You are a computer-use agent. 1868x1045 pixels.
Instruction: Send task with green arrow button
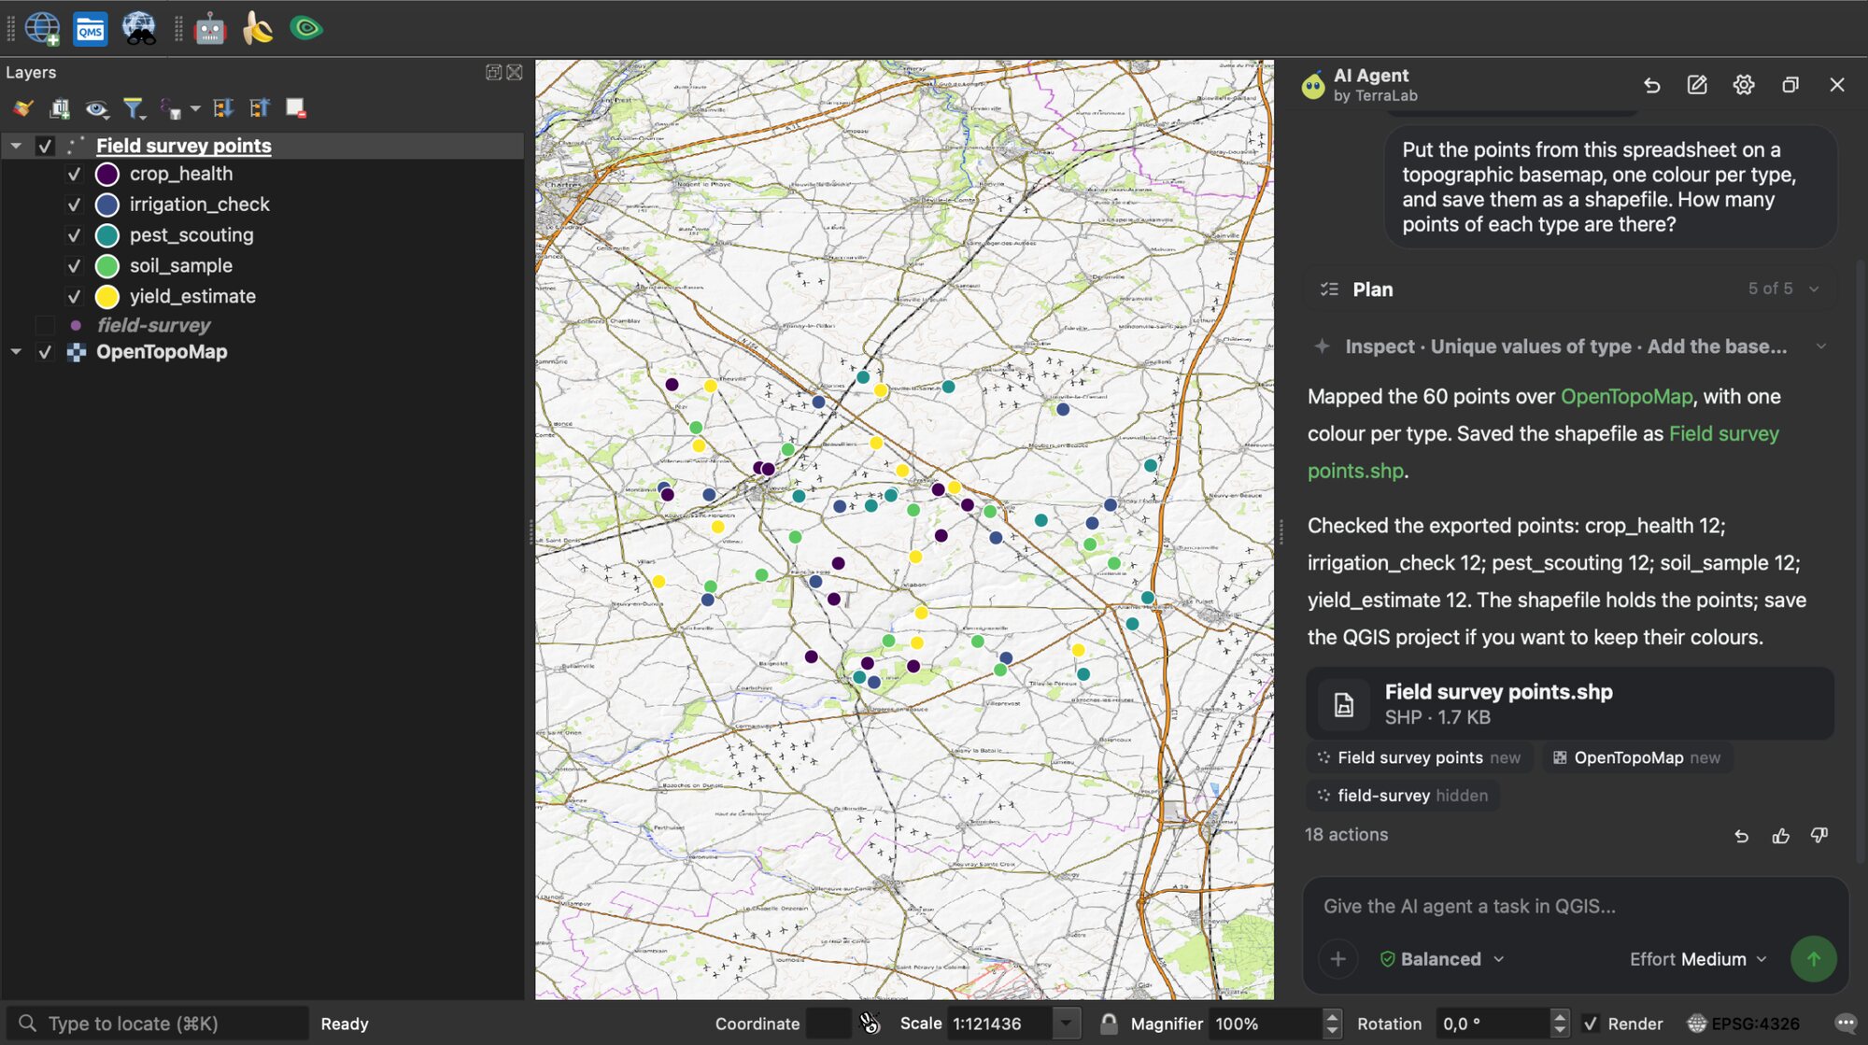coord(1813,959)
